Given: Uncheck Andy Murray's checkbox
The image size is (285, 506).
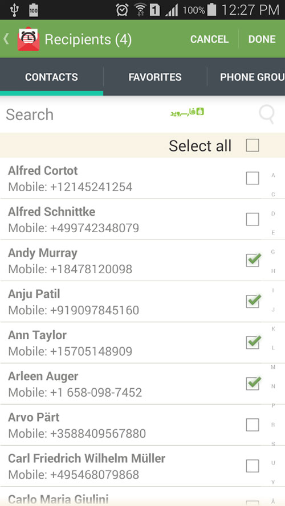Looking at the screenshot, I should pyautogui.click(x=253, y=260).
